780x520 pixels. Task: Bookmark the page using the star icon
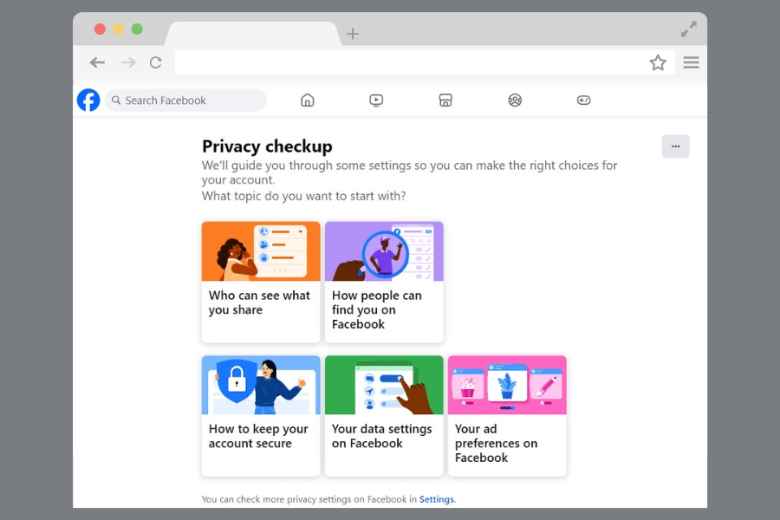[658, 62]
